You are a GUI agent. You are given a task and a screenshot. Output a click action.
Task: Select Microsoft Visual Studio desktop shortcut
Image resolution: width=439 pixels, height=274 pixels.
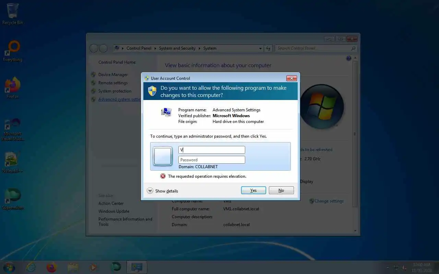pos(13,129)
